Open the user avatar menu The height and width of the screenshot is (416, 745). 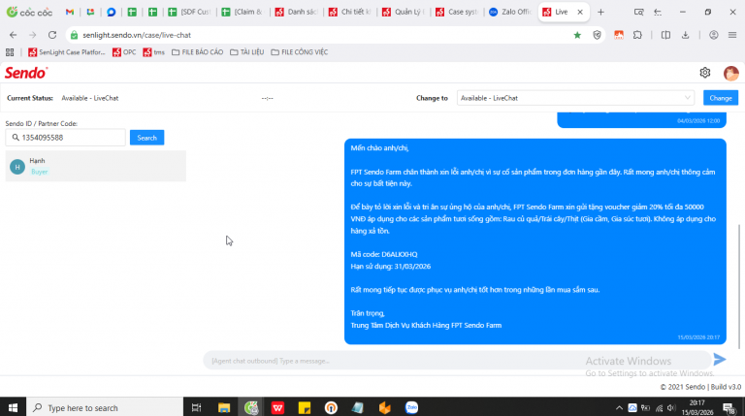[x=730, y=73]
